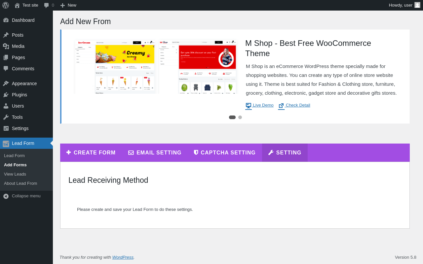Click the M Shop theme preview thumbnail
This screenshot has width=423, height=264.
click(198, 67)
